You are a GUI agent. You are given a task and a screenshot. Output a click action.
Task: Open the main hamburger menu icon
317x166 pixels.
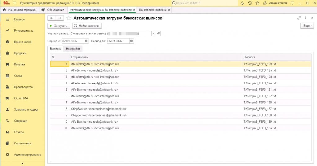click(x=14, y=3)
